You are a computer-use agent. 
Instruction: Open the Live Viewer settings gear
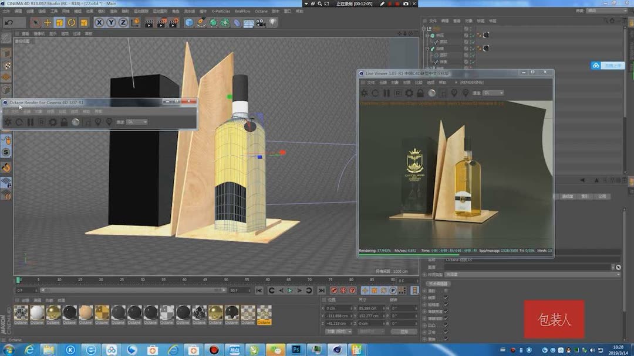[409, 93]
